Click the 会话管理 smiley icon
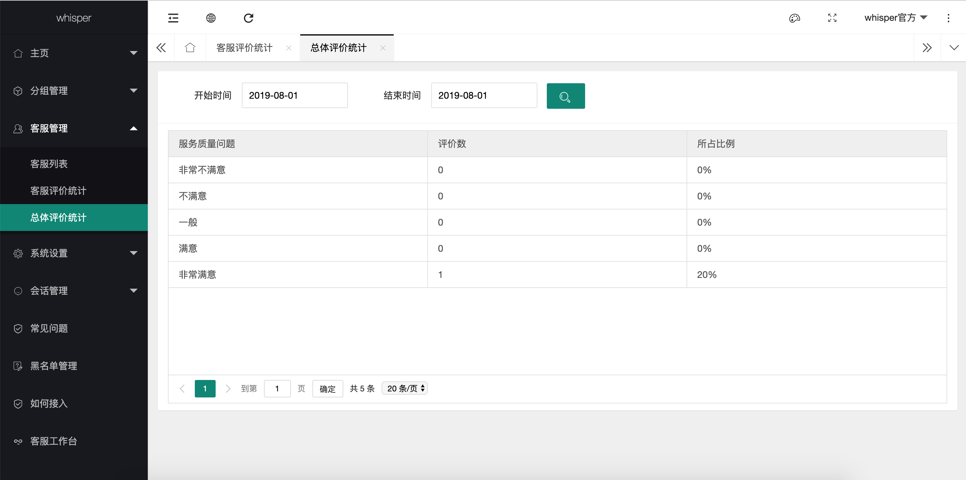966x480 pixels. (18, 291)
